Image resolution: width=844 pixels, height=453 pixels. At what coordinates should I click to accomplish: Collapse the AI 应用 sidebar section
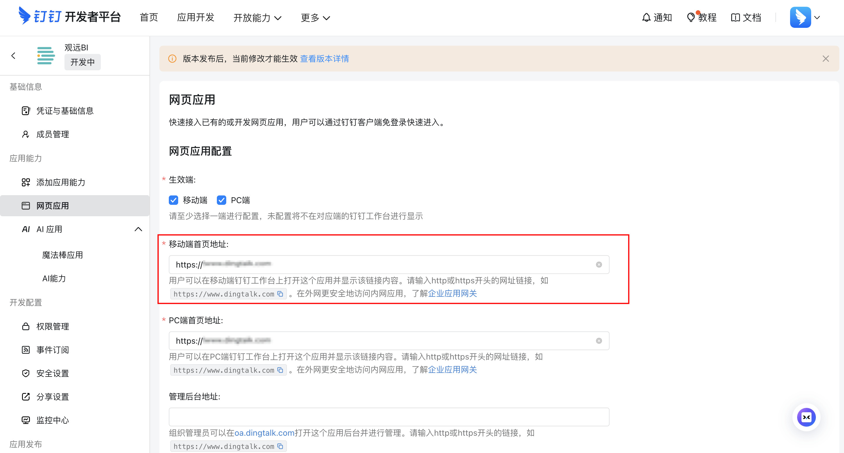(x=138, y=229)
